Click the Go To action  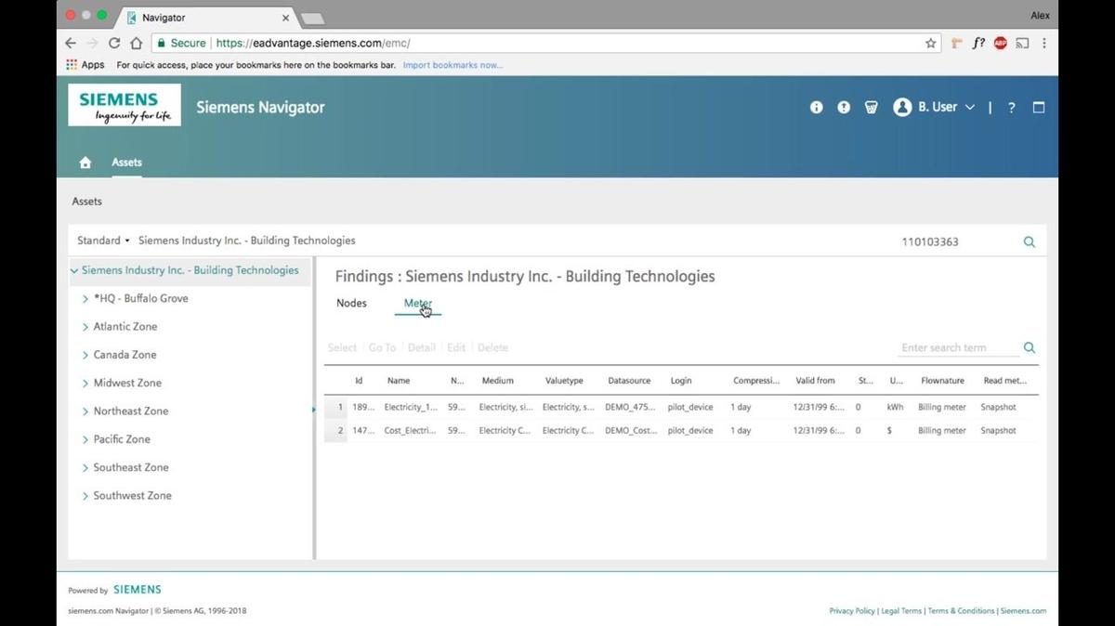click(x=382, y=347)
